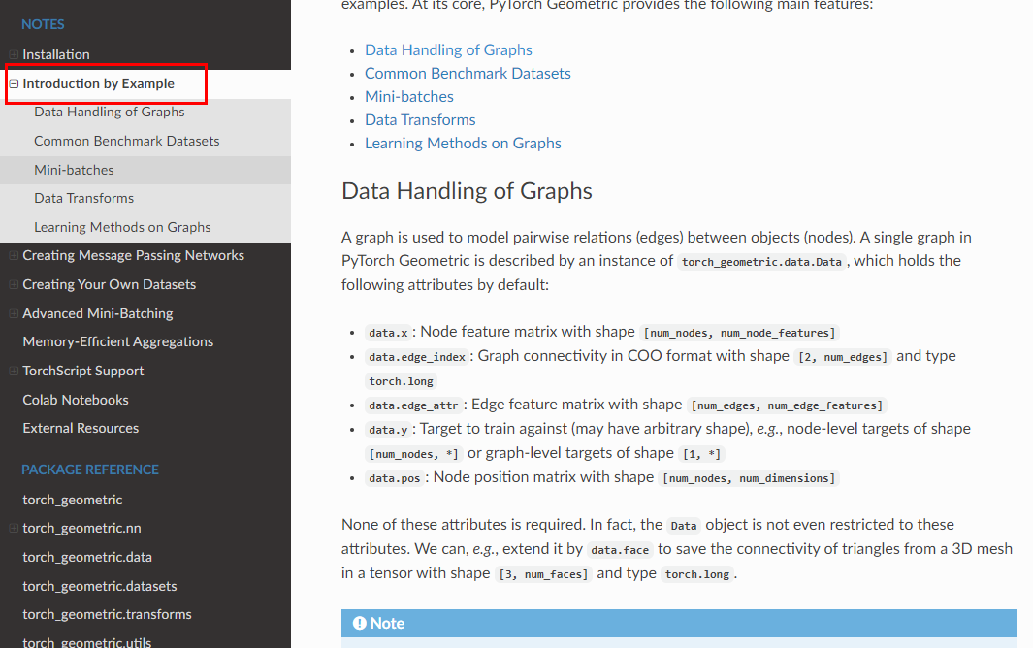Screen dimensions: 1033x648
Task: Click the [1, *] code literal
Action: point(701,454)
